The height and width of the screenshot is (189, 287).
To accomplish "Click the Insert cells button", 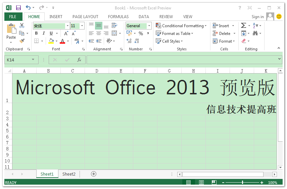I will (221, 26).
